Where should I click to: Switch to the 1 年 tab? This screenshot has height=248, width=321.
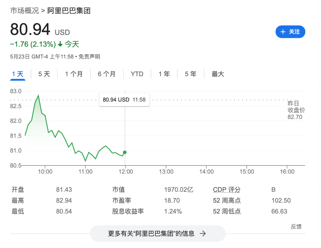(x=164, y=74)
